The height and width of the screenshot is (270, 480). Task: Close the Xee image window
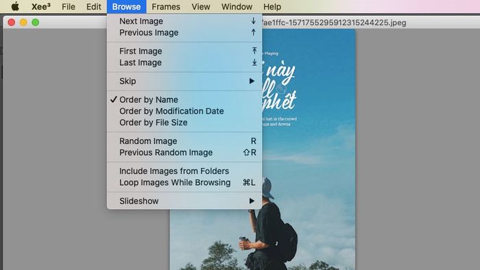tap(12, 23)
